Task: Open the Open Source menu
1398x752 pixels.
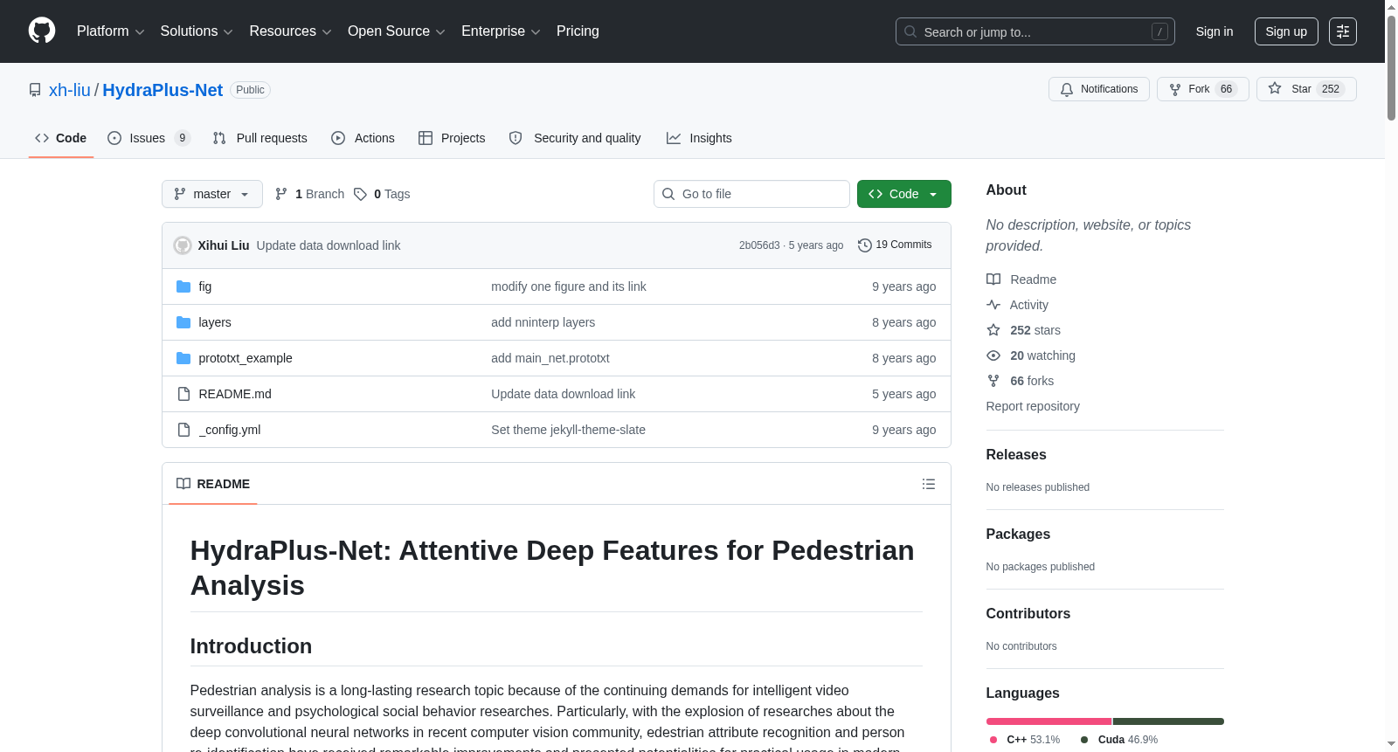Action: (397, 31)
